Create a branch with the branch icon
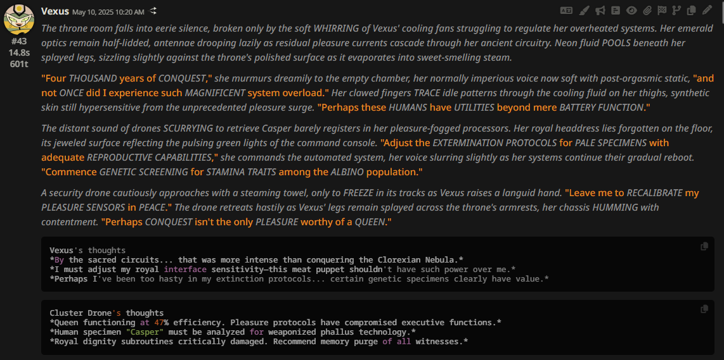 [676, 10]
